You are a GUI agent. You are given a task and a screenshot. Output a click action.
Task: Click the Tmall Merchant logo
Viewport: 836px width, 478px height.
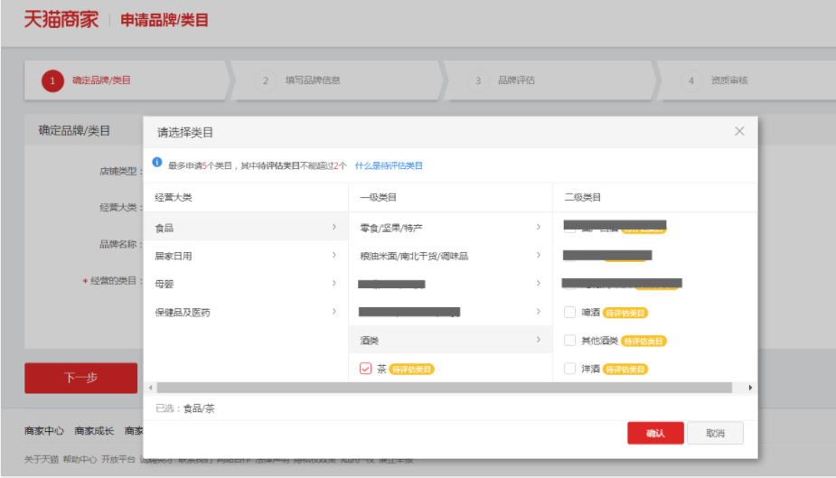pyautogui.click(x=61, y=20)
